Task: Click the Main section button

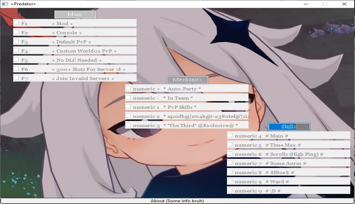Action: pos(75,14)
